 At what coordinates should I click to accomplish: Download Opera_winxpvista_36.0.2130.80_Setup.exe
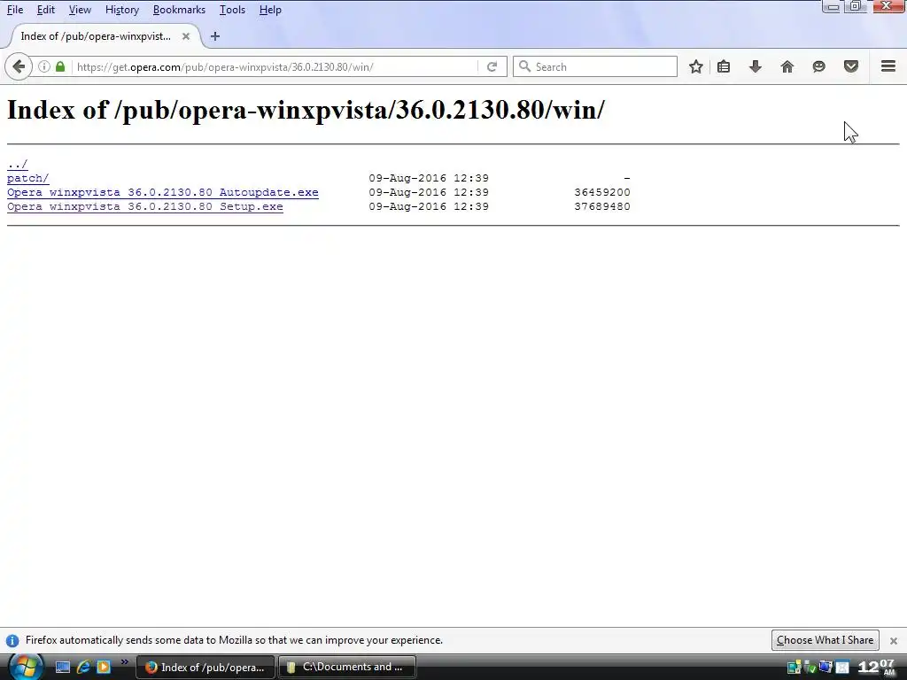[145, 206]
